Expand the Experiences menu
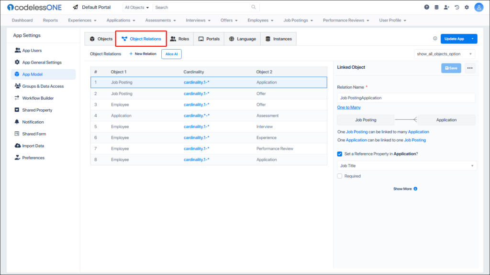 coord(82,20)
